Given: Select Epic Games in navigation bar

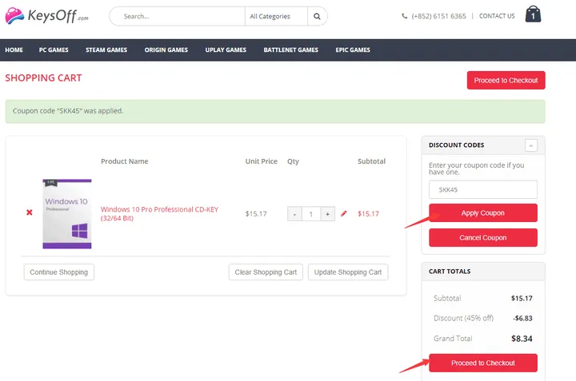Looking at the screenshot, I should 353,50.
